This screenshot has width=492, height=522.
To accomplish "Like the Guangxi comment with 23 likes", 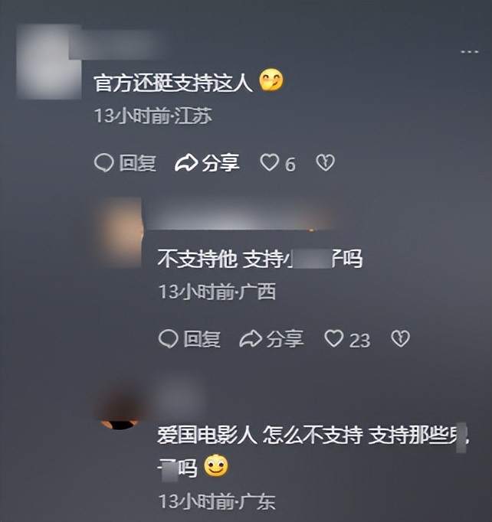I will pyautogui.click(x=333, y=339).
